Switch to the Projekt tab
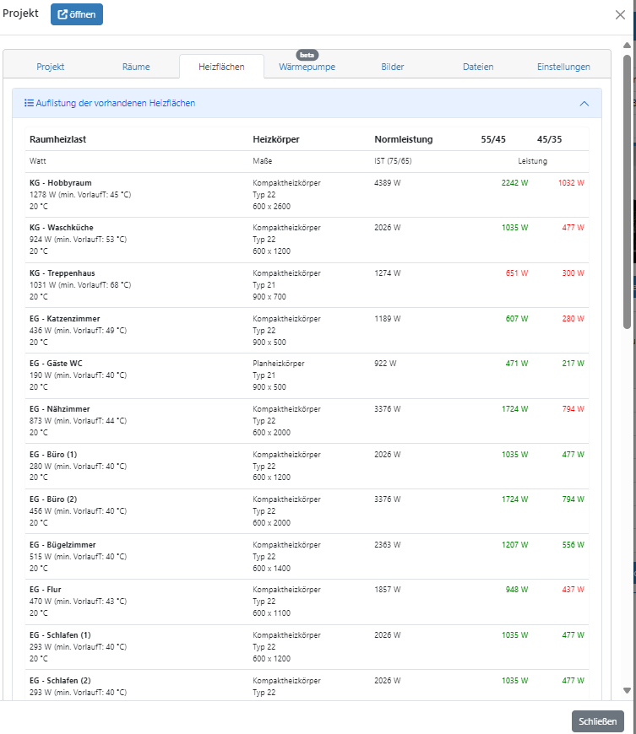Image resolution: width=636 pixels, height=734 pixels. 50,67
